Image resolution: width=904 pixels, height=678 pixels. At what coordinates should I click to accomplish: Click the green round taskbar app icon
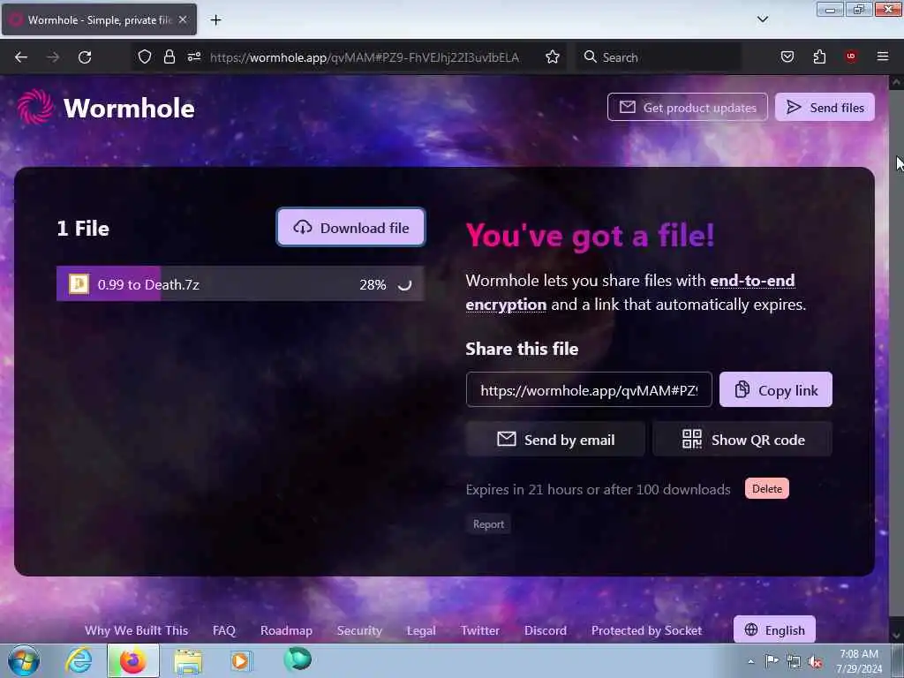pos(298,659)
